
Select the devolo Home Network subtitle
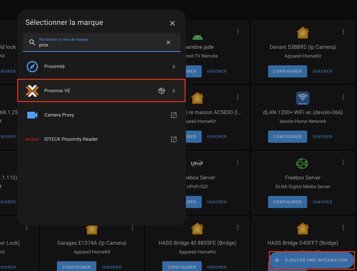pyautogui.click(x=303, y=121)
